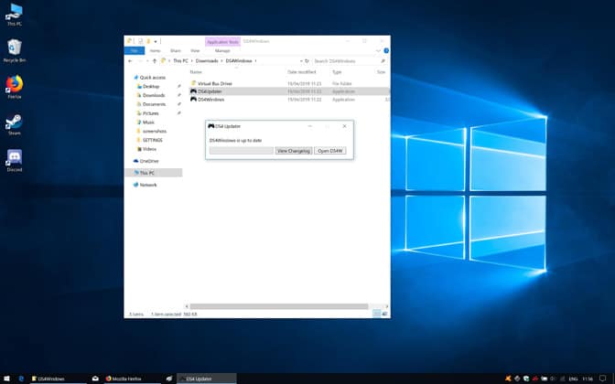Click the horizontal scrollbar in file list
Viewport: 615px width, 384px height.
[279, 306]
